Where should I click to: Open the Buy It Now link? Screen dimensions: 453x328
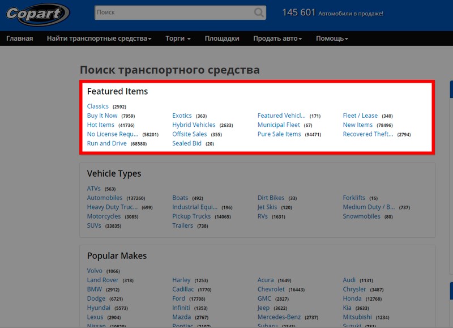pos(102,116)
